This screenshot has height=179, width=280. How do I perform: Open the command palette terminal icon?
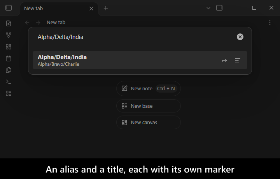click(x=9, y=82)
